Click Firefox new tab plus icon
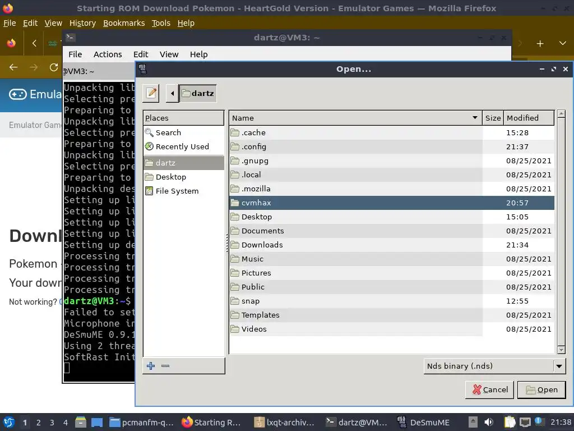574x431 pixels. coord(540,44)
